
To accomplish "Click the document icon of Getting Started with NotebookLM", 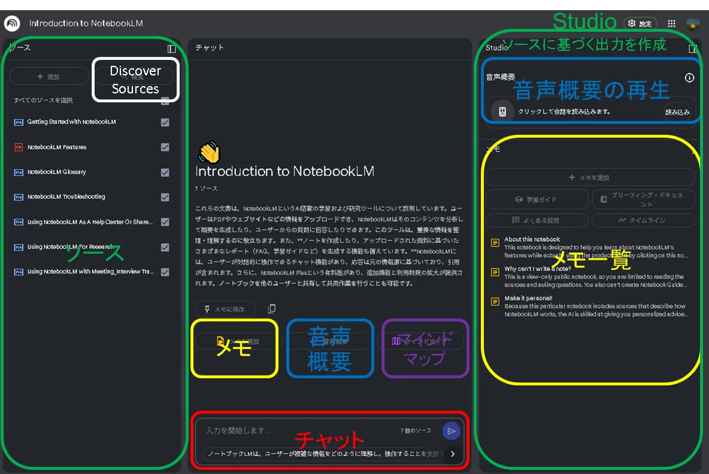I will [x=19, y=122].
